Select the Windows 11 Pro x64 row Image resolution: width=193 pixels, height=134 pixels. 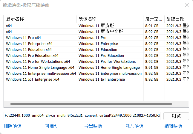[96, 38]
